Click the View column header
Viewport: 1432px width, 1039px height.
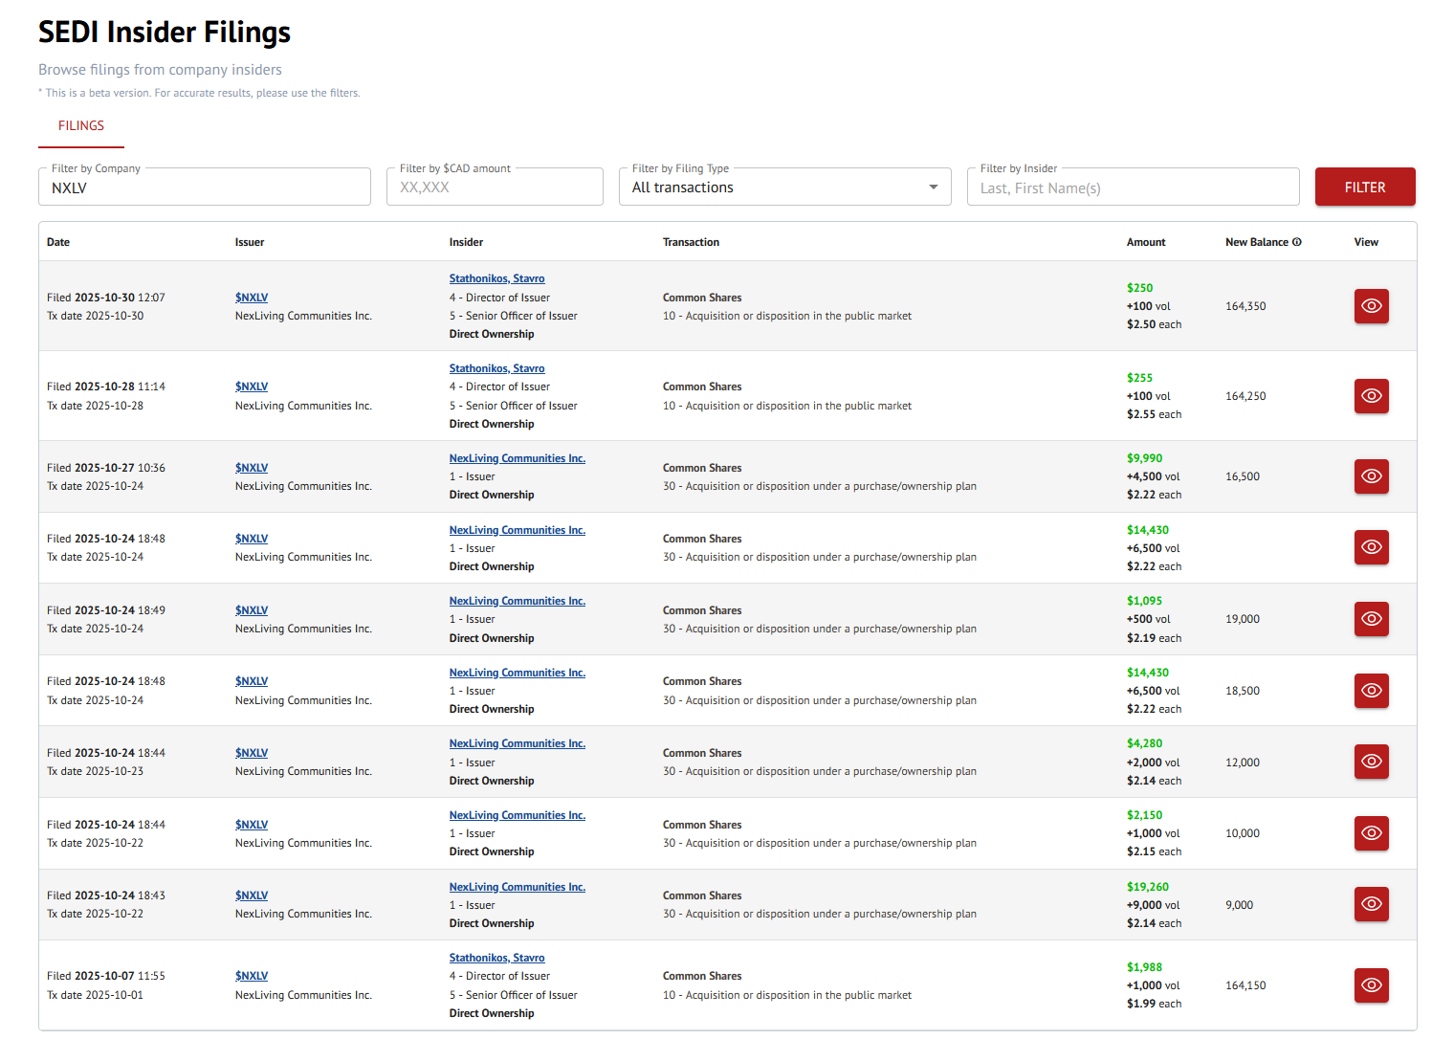coord(1366,242)
